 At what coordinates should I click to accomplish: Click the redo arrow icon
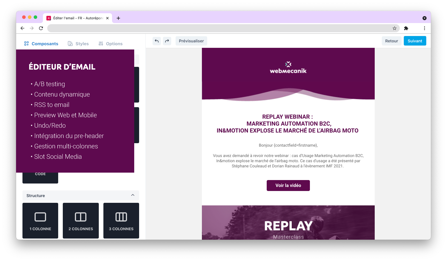pos(167,41)
